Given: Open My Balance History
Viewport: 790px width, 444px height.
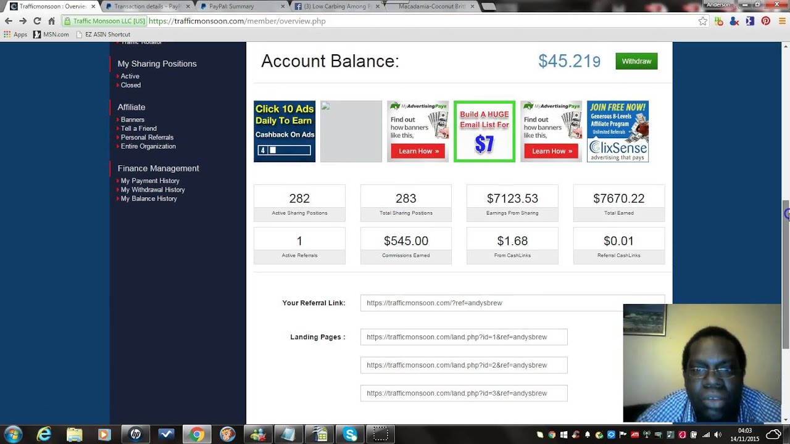Looking at the screenshot, I should pyautogui.click(x=149, y=199).
